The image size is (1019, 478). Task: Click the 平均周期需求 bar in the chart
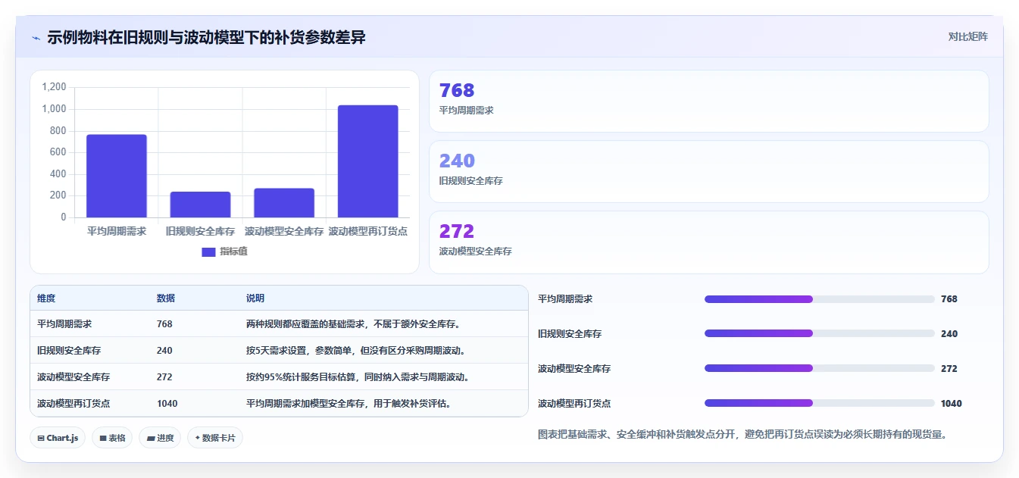(x=117, y=176)
